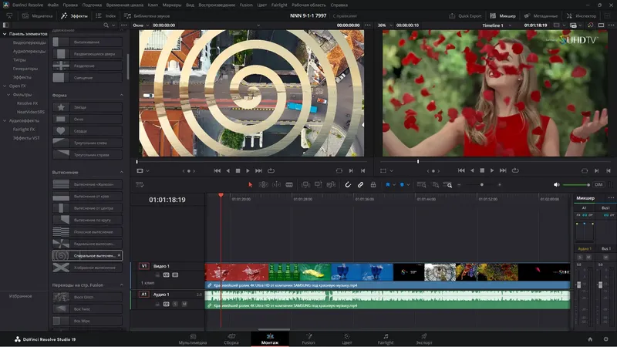The image size is (617, 347).
Task: Select the Star shape transition icon
Action: coord(60,108)
